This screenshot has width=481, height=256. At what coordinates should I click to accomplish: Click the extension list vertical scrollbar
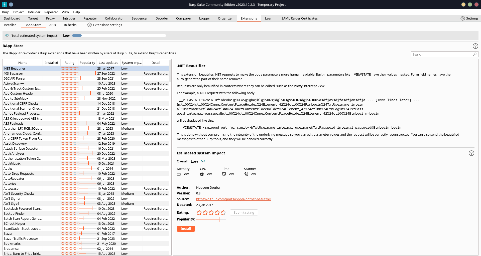point(170,71)
